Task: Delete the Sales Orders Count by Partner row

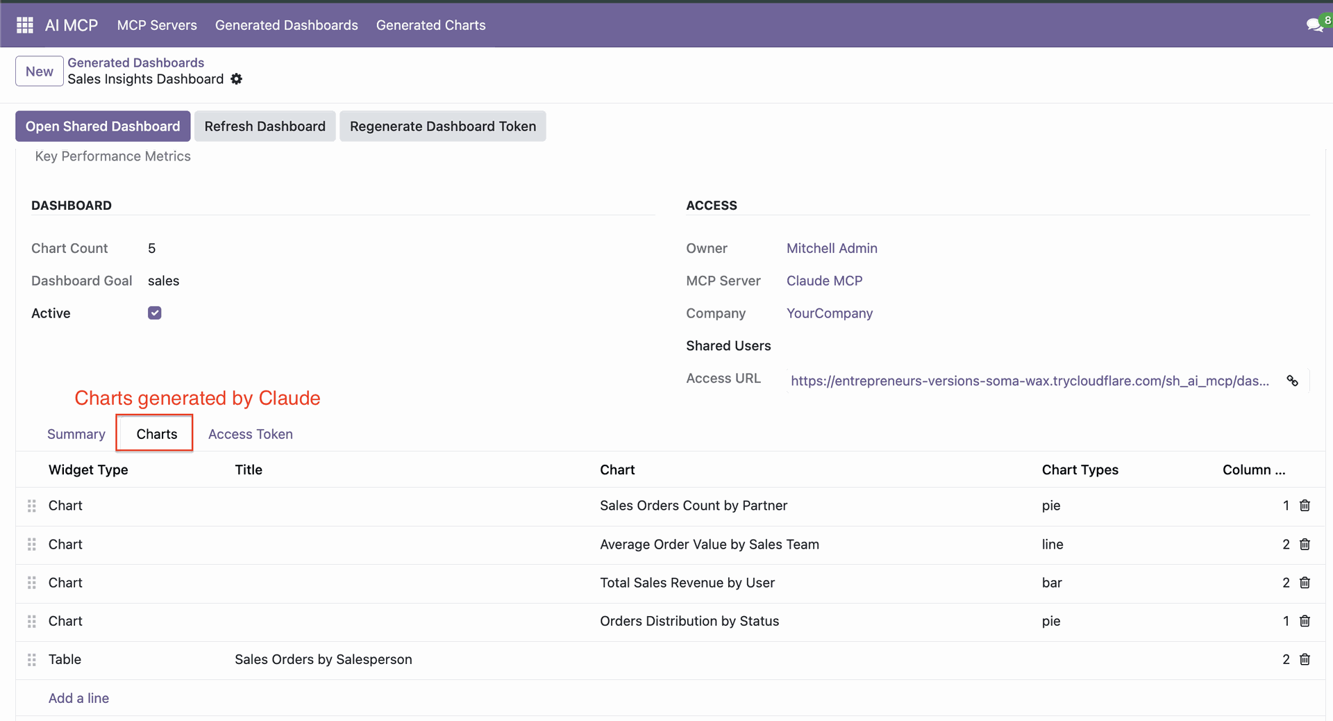Action: click(1305, 506)
